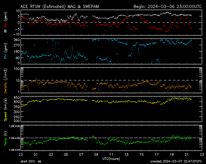Click the orange 'Density' axis label
This screenshot has height=164, width=206.
pyautogui.click(x=5, y=88)
